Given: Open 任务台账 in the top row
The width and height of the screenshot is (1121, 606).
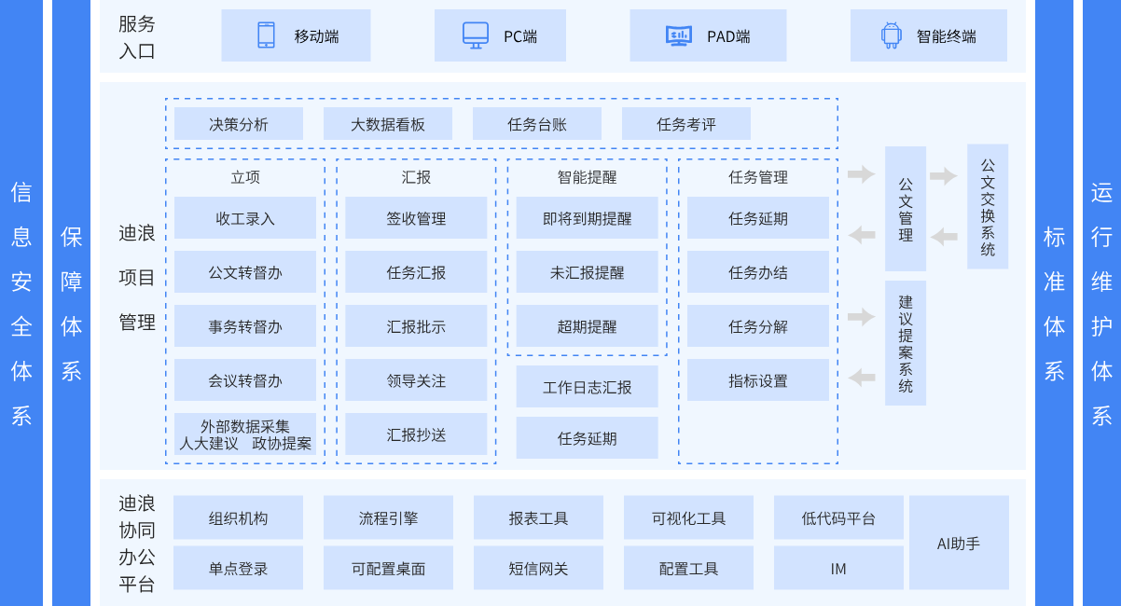Looking at the screenshot, I should [x=537, y=124].
